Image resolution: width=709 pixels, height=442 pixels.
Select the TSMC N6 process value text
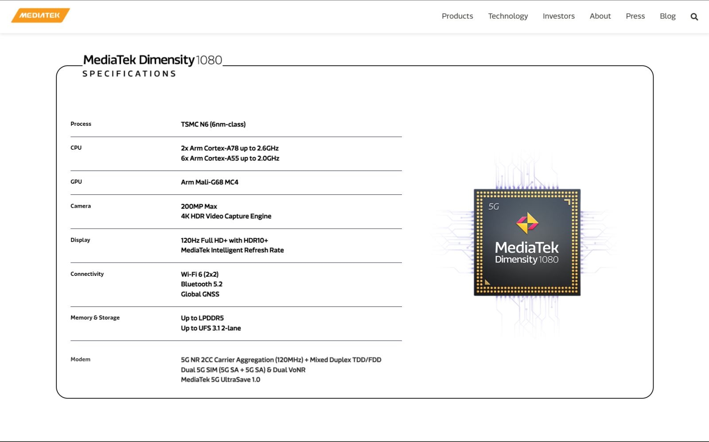click(213, 124)
